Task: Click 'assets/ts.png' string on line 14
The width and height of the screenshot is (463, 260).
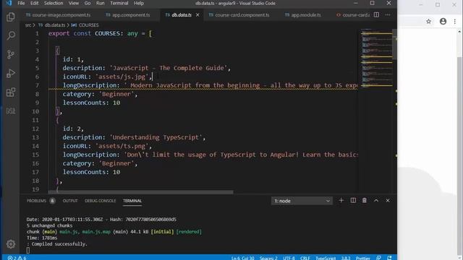Action: 122,146
